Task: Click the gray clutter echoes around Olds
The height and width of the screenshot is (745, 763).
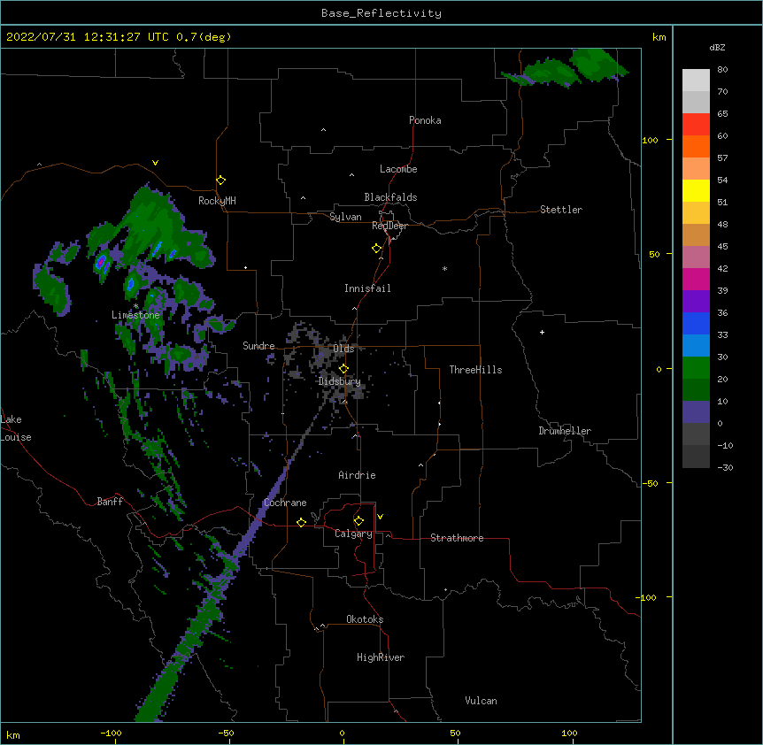Action: coord(324,362)
